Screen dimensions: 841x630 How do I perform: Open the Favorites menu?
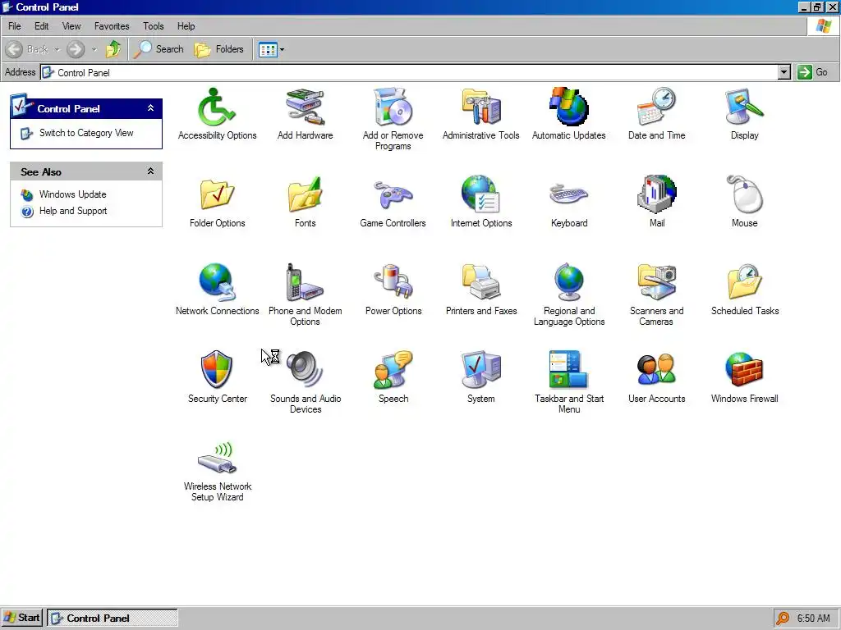click(x=112, y=26)
